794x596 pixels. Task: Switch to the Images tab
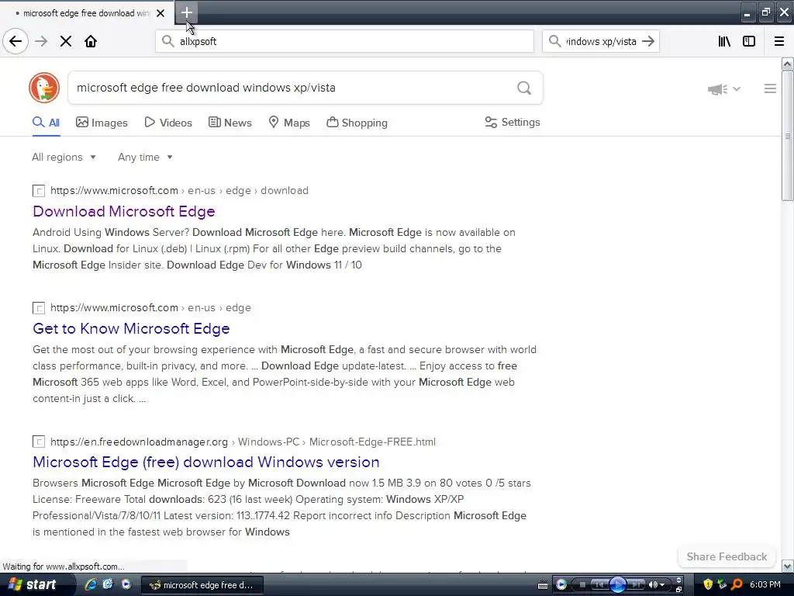(x=102, y=123)
